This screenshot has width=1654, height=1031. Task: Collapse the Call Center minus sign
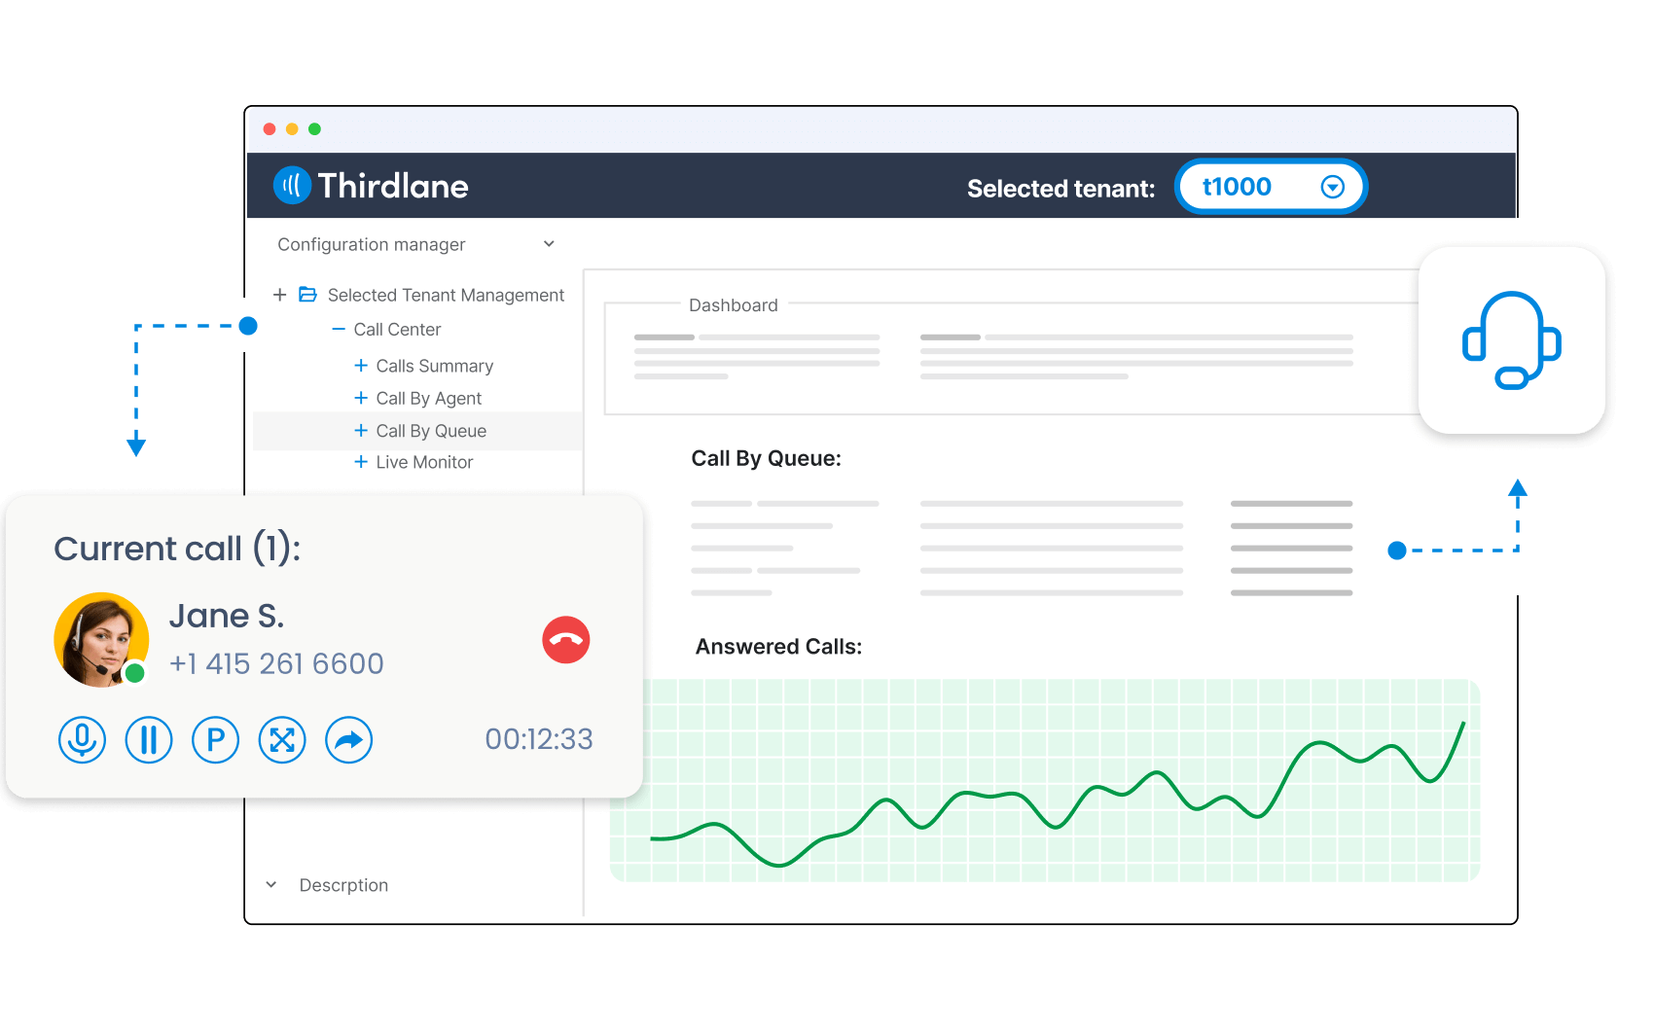coord(339,330)
